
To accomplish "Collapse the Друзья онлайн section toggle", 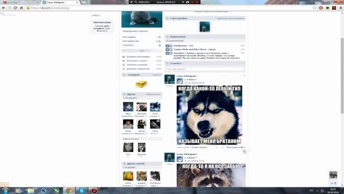I will pos(124,164).
